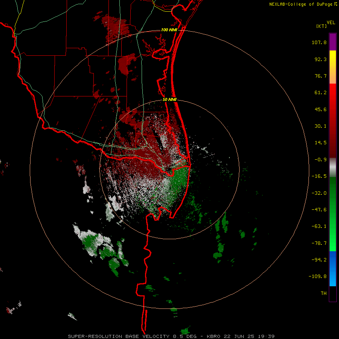339x339 pixels.
Task: Click the 92.3 legend value
Action: point(321,59)
